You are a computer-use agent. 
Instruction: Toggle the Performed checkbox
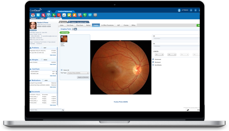[153, 59]
